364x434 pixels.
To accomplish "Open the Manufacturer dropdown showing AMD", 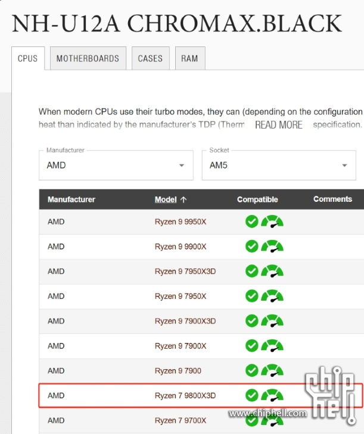I will [116, 166].
